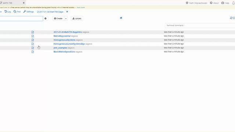Click the file icon for MatrixExponential

(x=33, y=36)
